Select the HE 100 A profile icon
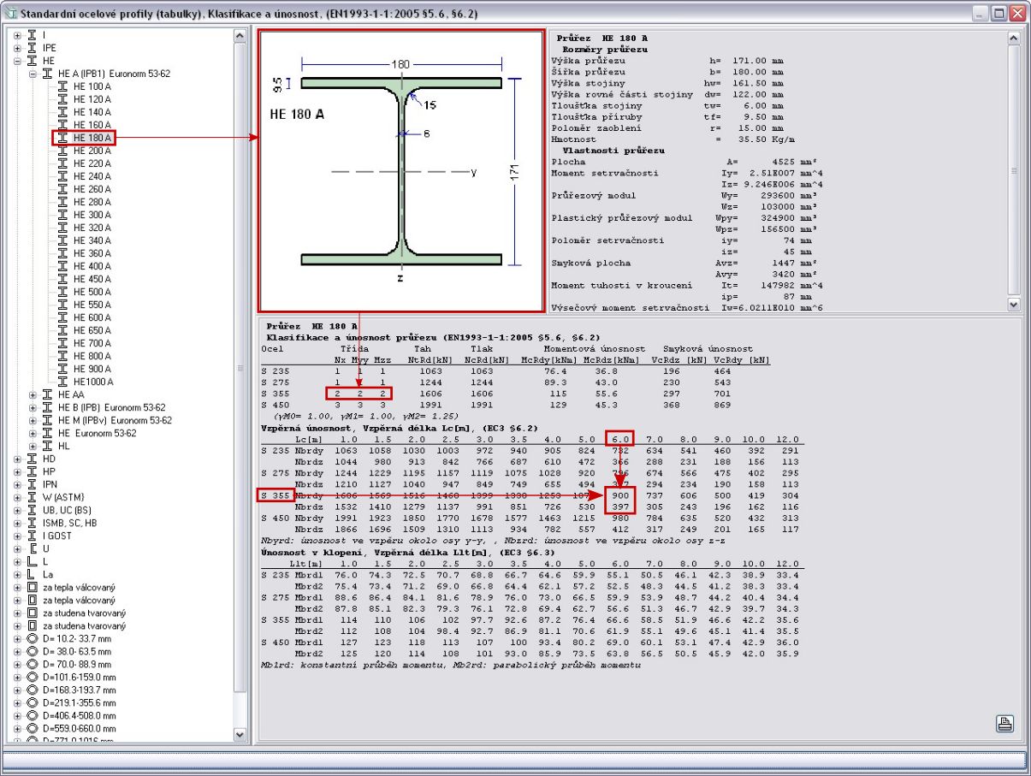Viewport: 1031px width, 776px height. (x=62, y=86)
